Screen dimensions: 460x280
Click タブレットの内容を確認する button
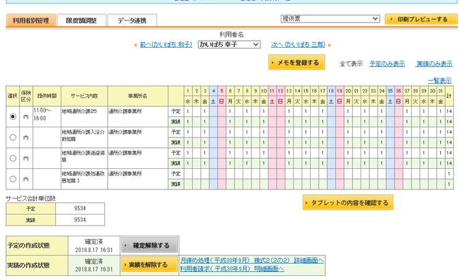pos(348,202)
